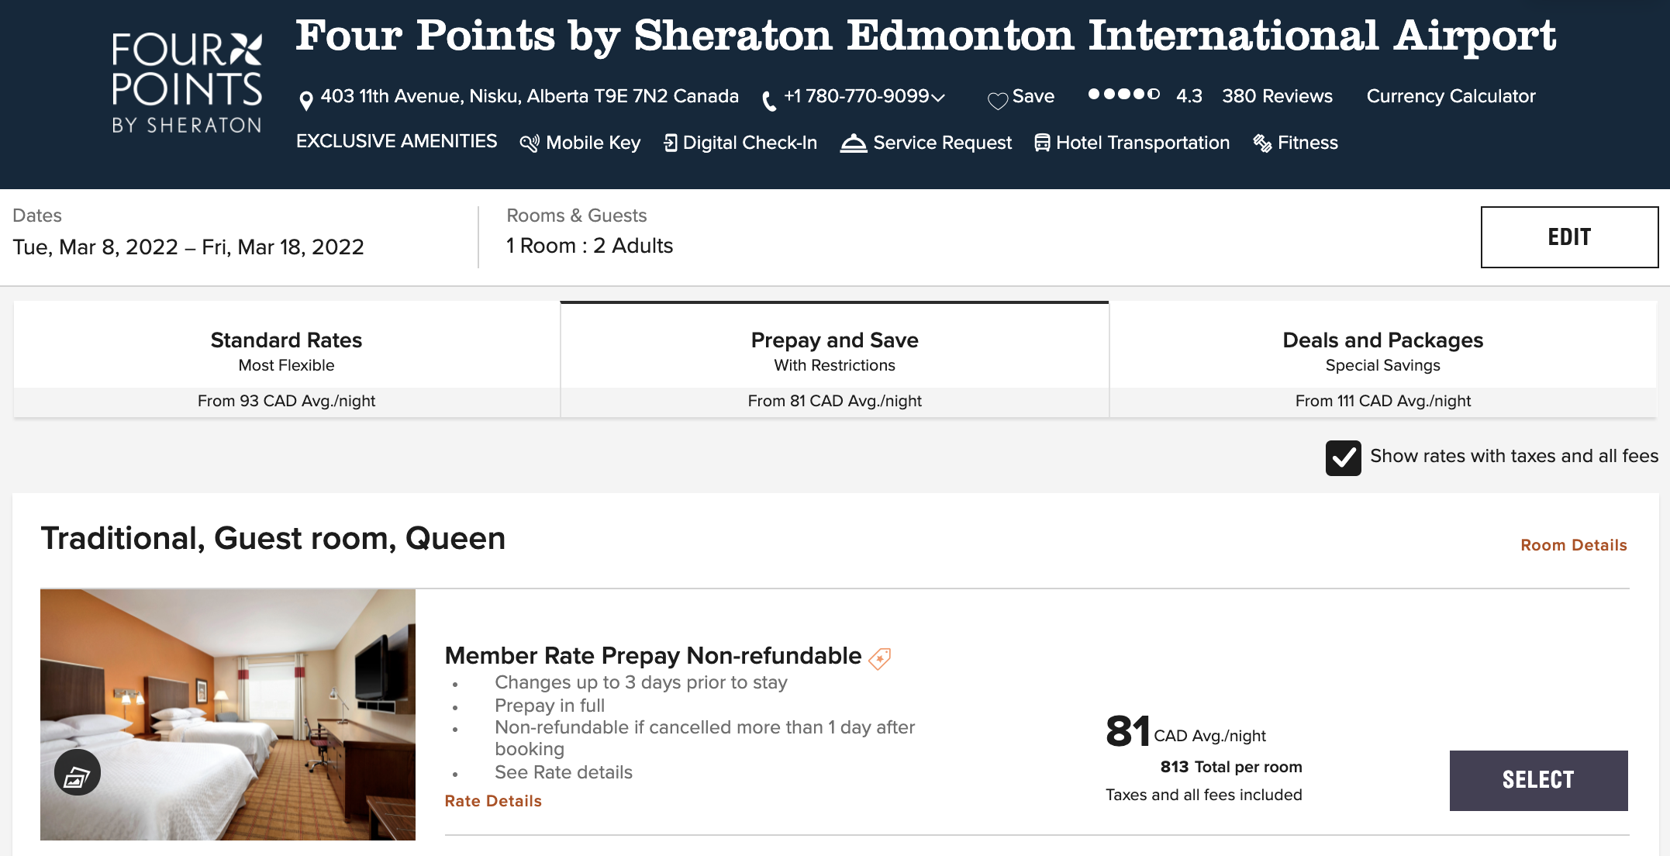1670x856 pixels.
Task: Uncheck Show rates with taxes and fees
Action: click(x=1343, y=457)
